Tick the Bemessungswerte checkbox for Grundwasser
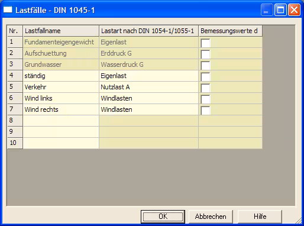Viewport: 304px width, 226px height. tap(205, 66)
